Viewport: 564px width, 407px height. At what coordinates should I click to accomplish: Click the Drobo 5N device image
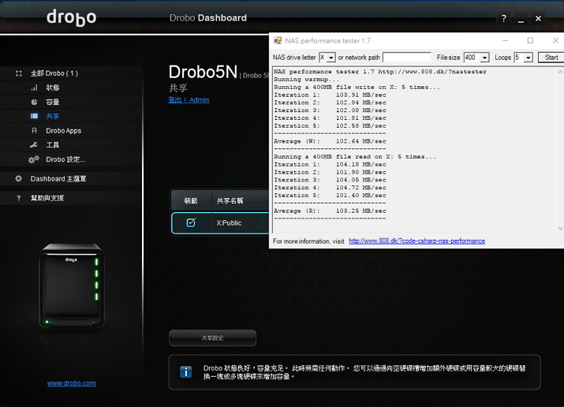point(72,285)
